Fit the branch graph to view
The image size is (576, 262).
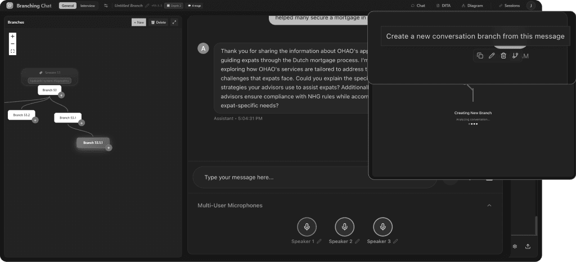tap(12, 51)
